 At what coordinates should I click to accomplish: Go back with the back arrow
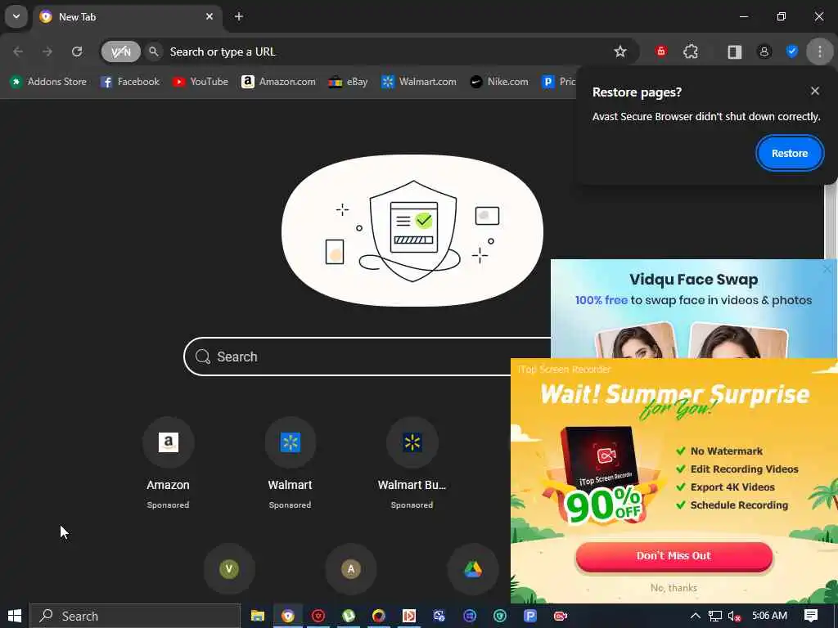tap(18, 52)
